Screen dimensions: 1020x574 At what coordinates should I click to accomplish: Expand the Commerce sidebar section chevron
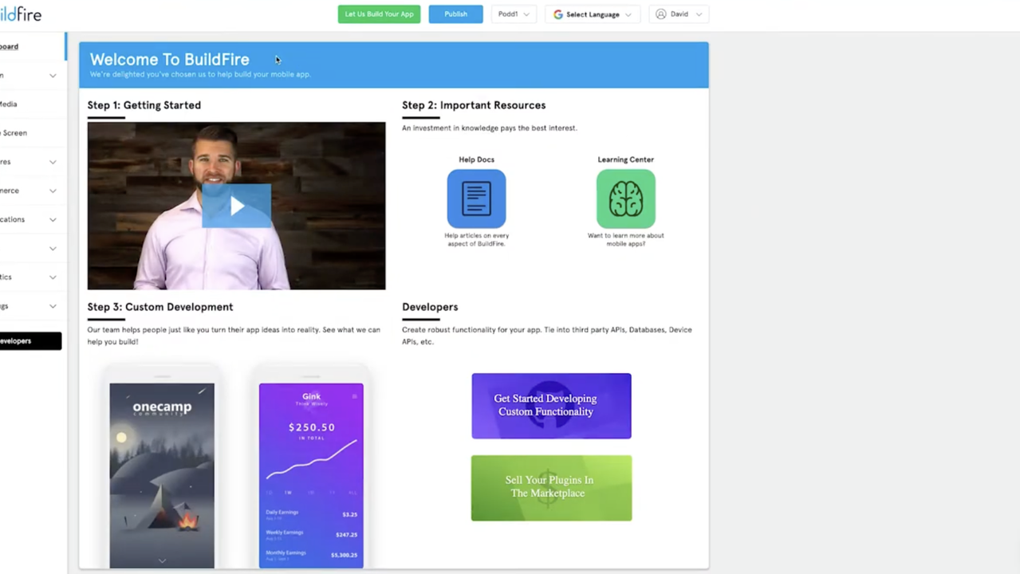pos(53,191)
